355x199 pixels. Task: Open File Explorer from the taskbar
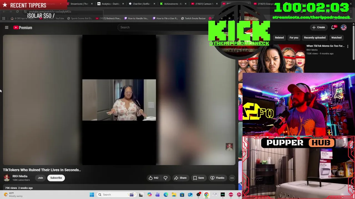pos(174,195)
